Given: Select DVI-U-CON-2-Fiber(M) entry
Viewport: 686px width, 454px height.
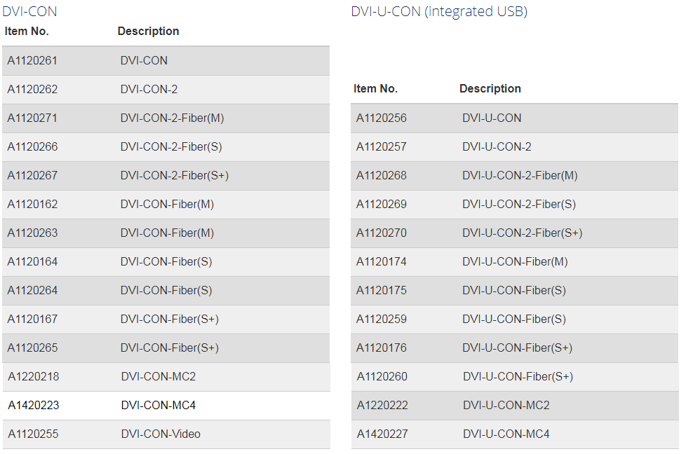Looking at the screenshot, I should [x=520, y=175].
